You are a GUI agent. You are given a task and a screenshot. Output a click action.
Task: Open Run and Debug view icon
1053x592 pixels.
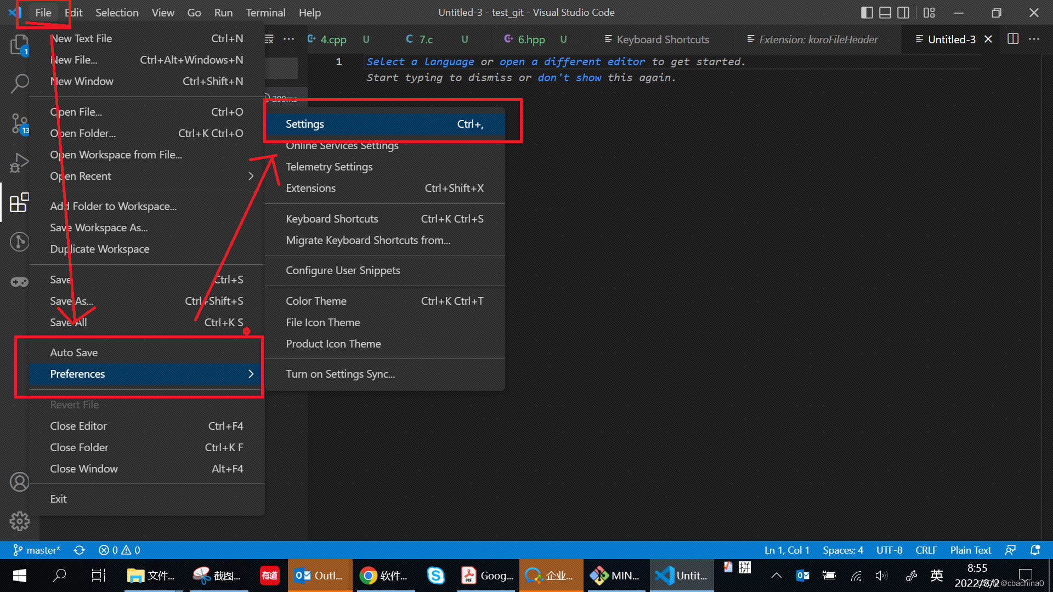tap(20, 163)
